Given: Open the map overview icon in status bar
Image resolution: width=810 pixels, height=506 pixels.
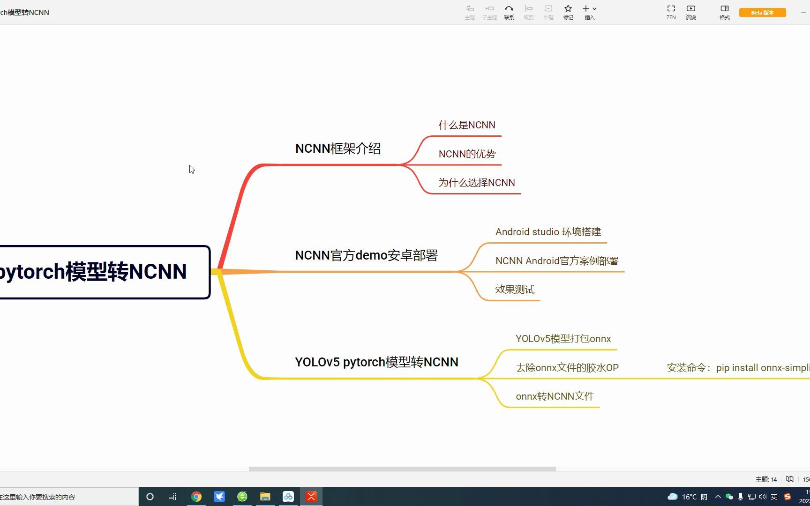Looking at the screenshot, I should point(790,479).
